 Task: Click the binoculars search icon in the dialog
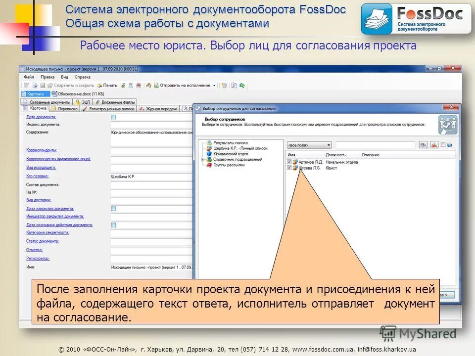424,145
